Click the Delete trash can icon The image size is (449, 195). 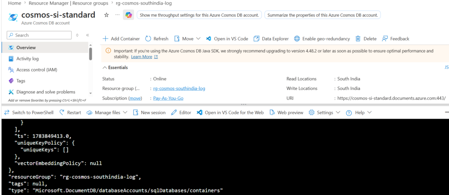pos(358,39)
